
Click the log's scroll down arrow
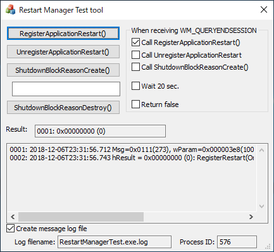[x=262, y=206]
